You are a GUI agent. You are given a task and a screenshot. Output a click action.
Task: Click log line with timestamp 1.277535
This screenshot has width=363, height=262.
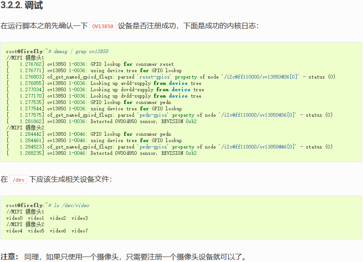(89, 102)
